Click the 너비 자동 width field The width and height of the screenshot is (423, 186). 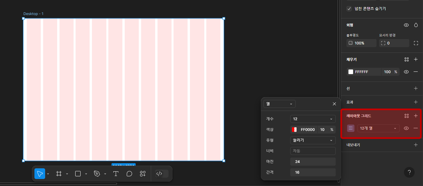tap(313, 151)
